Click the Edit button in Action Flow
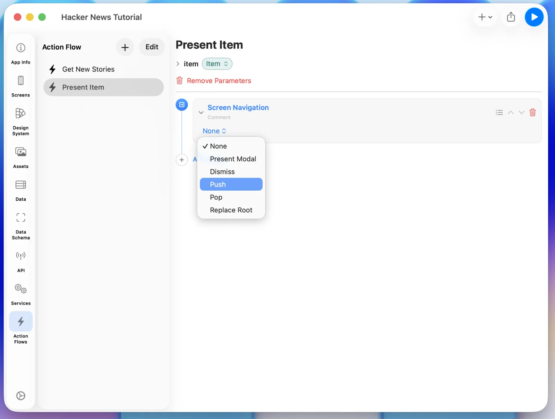This screenshot has width=555, height=419. pos(152,47)
